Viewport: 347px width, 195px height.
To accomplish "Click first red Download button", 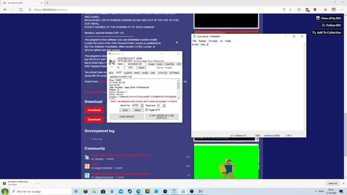I will pos(94,110).
